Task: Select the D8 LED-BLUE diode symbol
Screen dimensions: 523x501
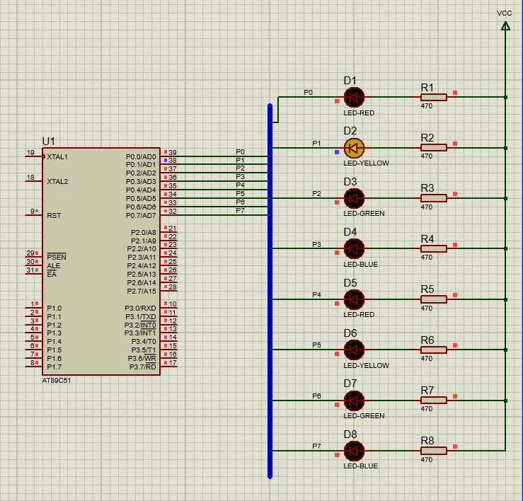Action: (354, 451)
